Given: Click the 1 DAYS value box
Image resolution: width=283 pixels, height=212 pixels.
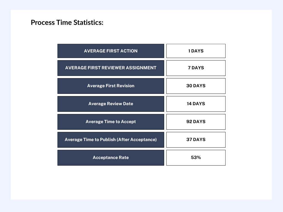Looking at the screenshot, I should (196, 51).
